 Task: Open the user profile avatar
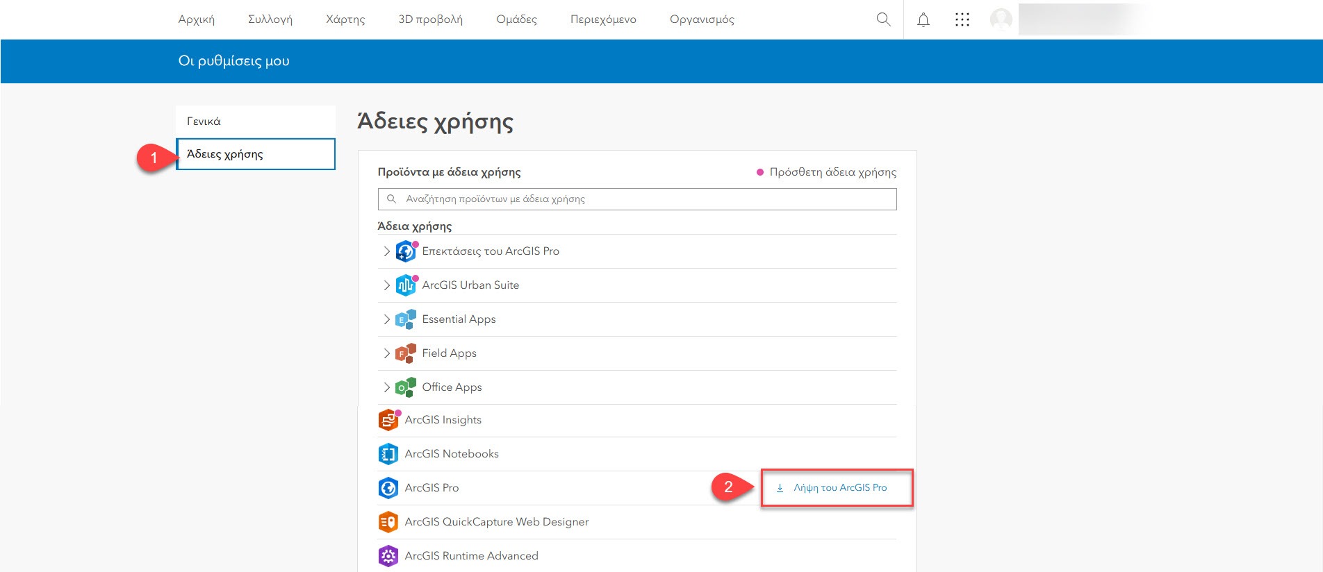(x=1001, y=19)
